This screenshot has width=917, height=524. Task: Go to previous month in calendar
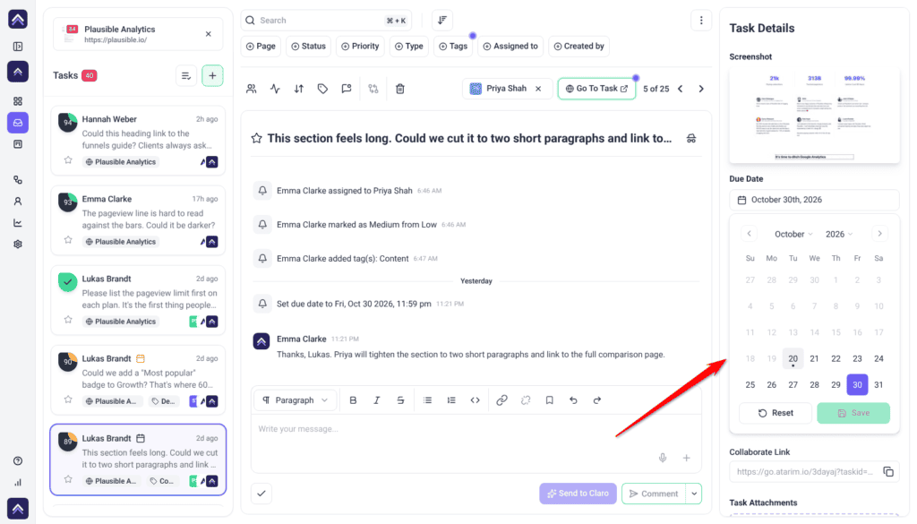[750, 234]
